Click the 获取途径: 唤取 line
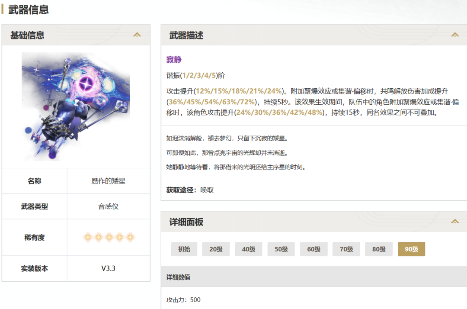Image resolution: width=467 pixels, height=309 pixels. click(x=190, y=190)
